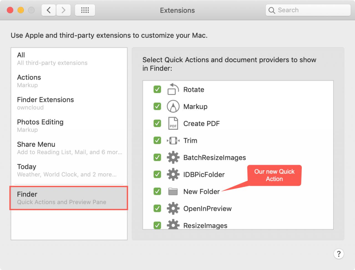This screenshot has width=355, height=270.
Task: Click the New Folder icon
Action: pyautogui.click(x=173, y=191)
